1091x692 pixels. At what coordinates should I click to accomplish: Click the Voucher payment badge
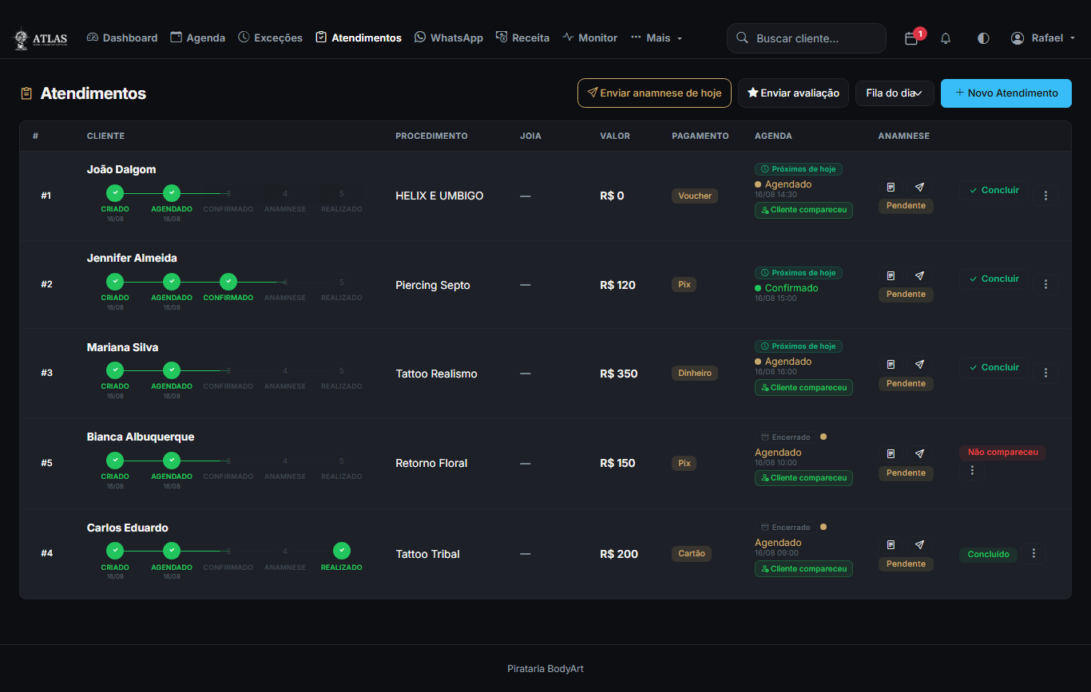(695, 196)
